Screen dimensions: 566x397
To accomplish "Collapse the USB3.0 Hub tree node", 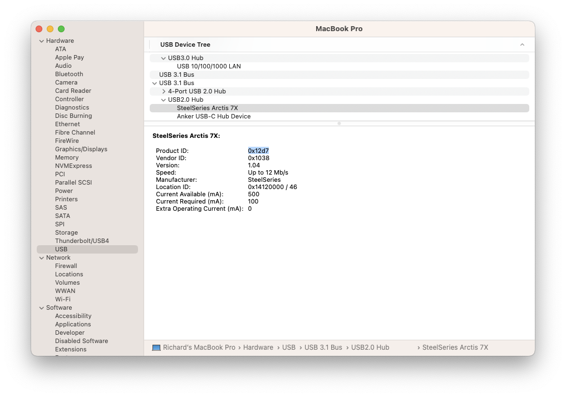I will coord(163,58).
